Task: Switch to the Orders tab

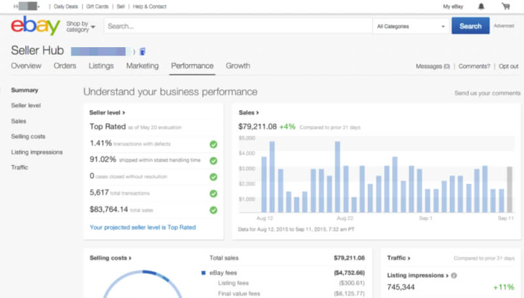Action: click(65, 65)
